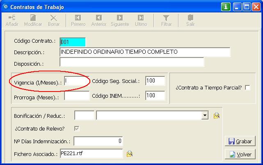This screenshot has height=165, width=263.
Task: Click the Bonificación code box
Action: tap(84, 115)
